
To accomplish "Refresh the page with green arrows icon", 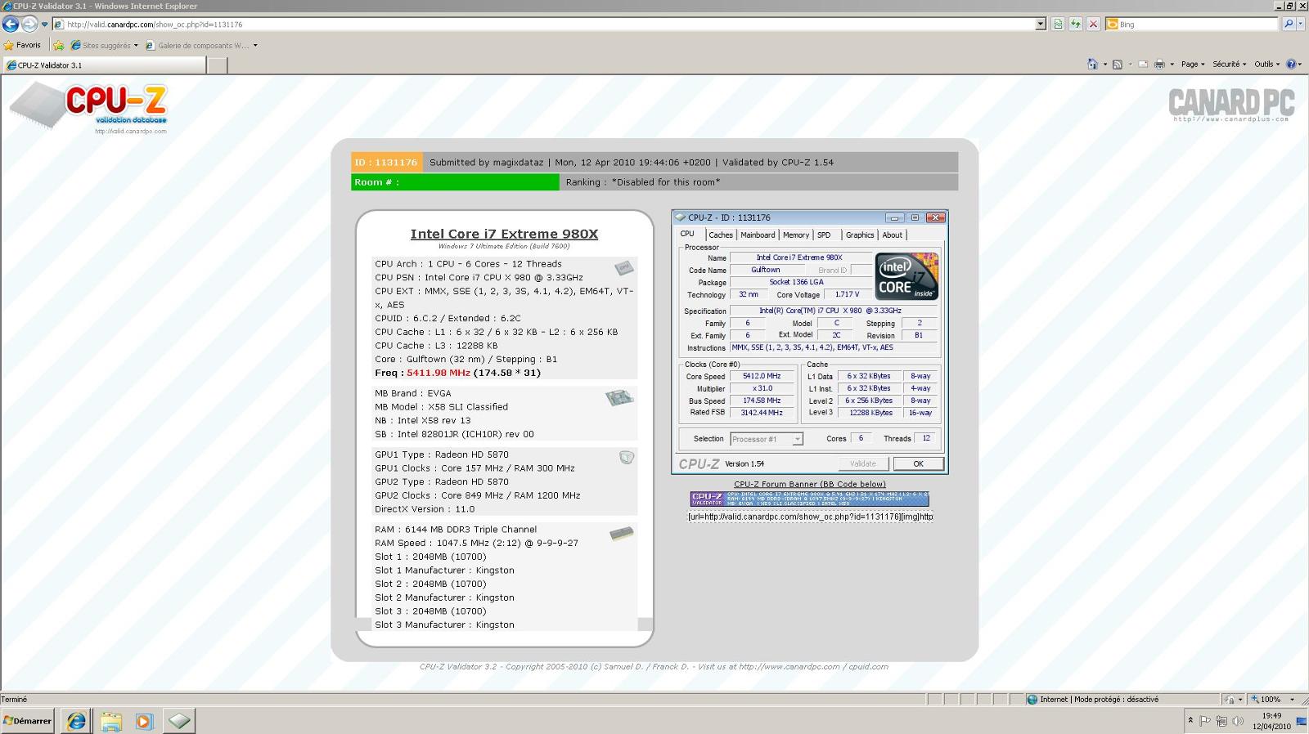I will click(1075, 25).
